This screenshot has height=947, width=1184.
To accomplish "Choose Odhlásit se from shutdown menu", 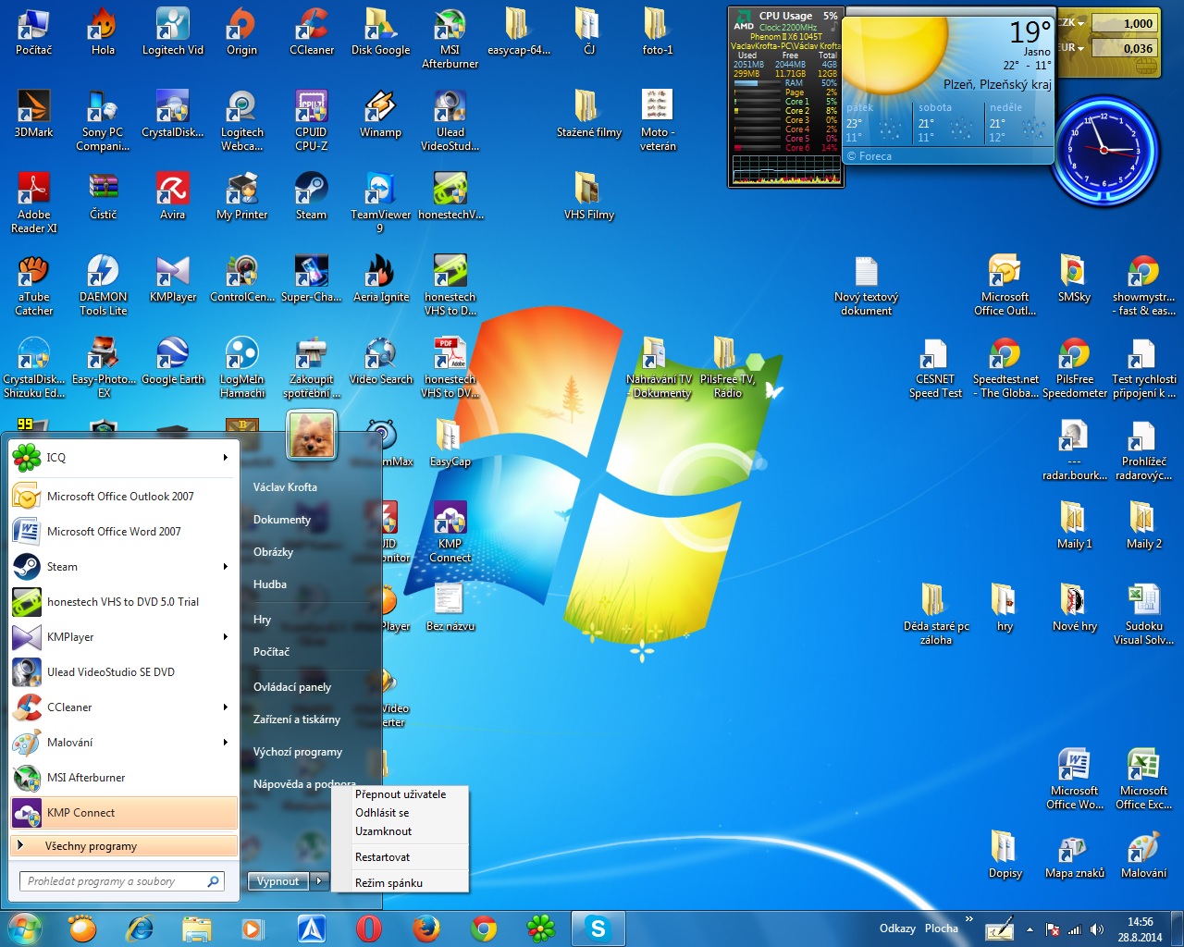I will coord(401,812).
